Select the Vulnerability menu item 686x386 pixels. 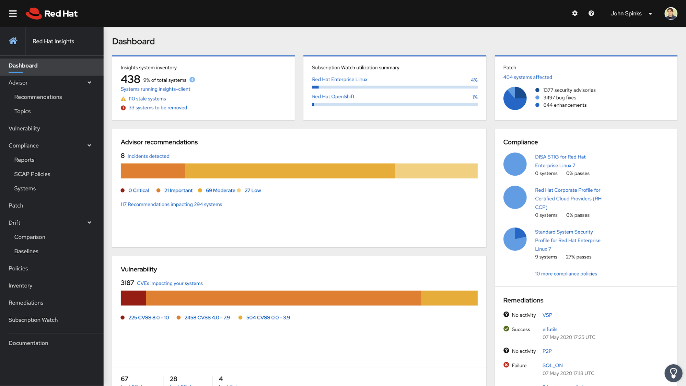(24, 128)
